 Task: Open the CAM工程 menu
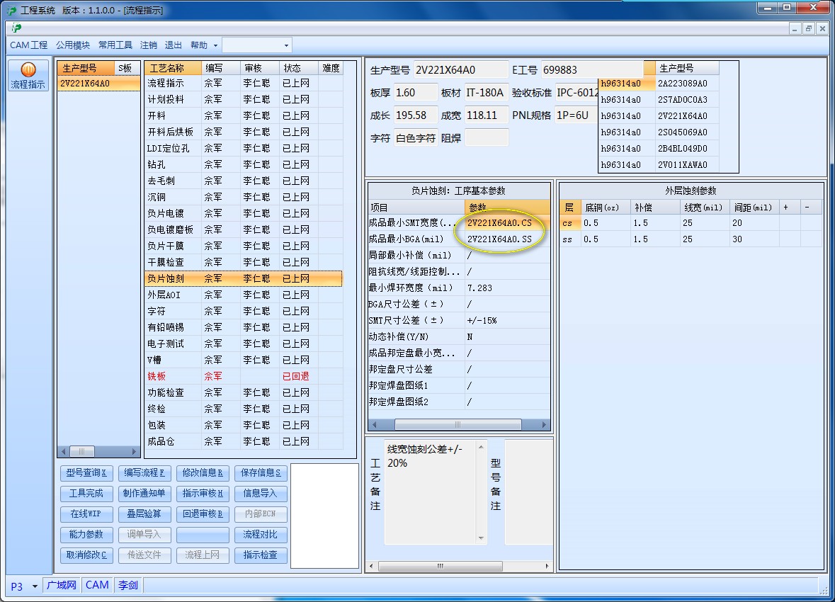click(29, 45)
